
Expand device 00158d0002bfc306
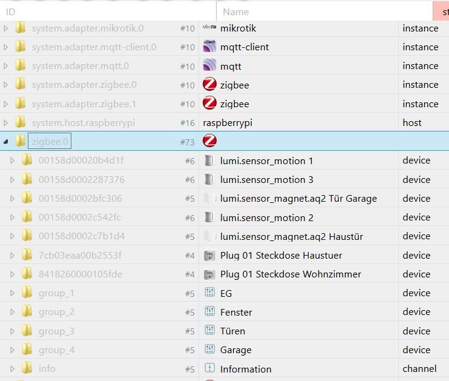12,199
